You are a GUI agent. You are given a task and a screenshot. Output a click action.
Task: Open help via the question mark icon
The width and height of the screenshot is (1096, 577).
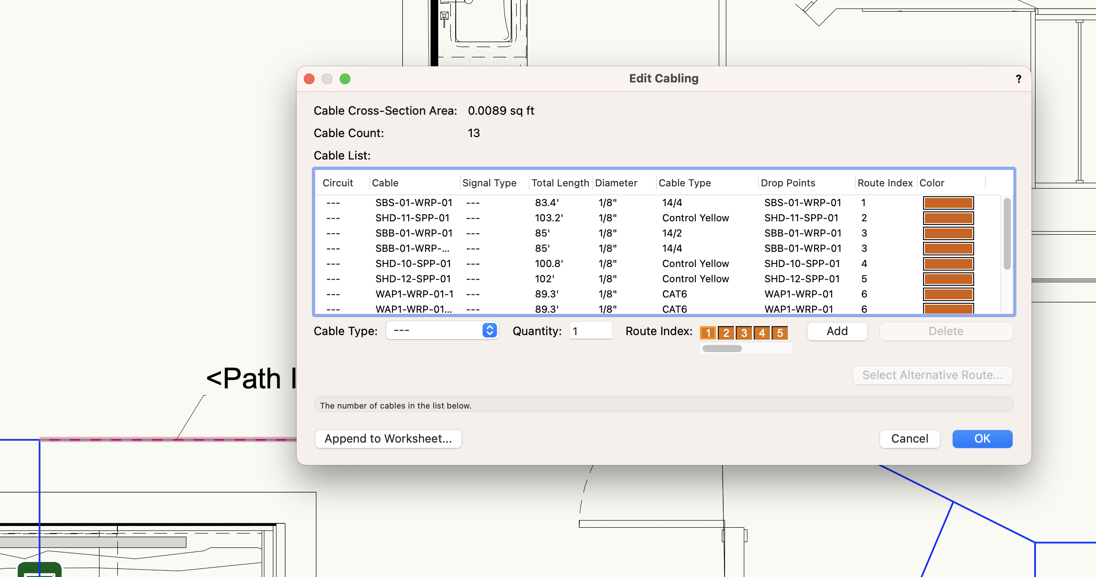click(x=1018, y=79)
